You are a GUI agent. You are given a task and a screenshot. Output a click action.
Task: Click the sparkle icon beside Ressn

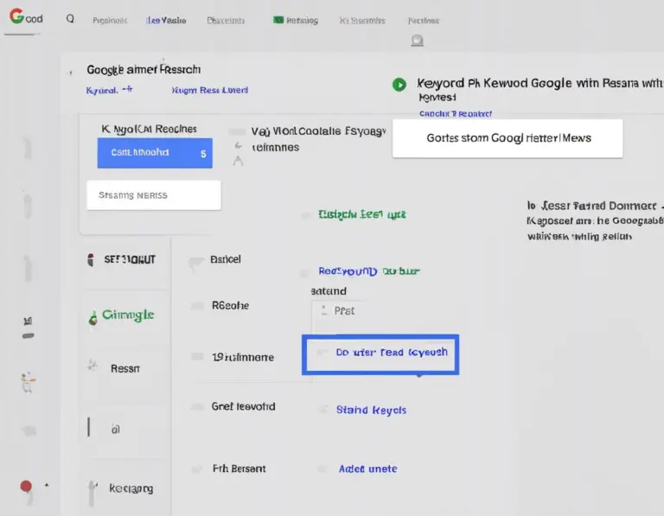92,365
